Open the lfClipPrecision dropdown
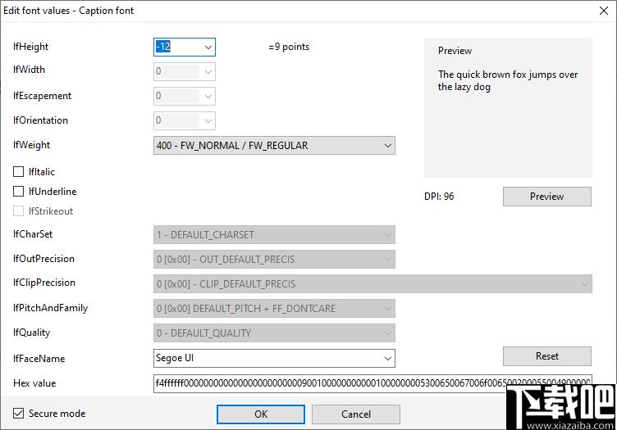 coord(372,284)
